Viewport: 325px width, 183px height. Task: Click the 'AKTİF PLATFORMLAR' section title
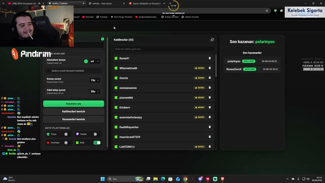coord(57,128)
